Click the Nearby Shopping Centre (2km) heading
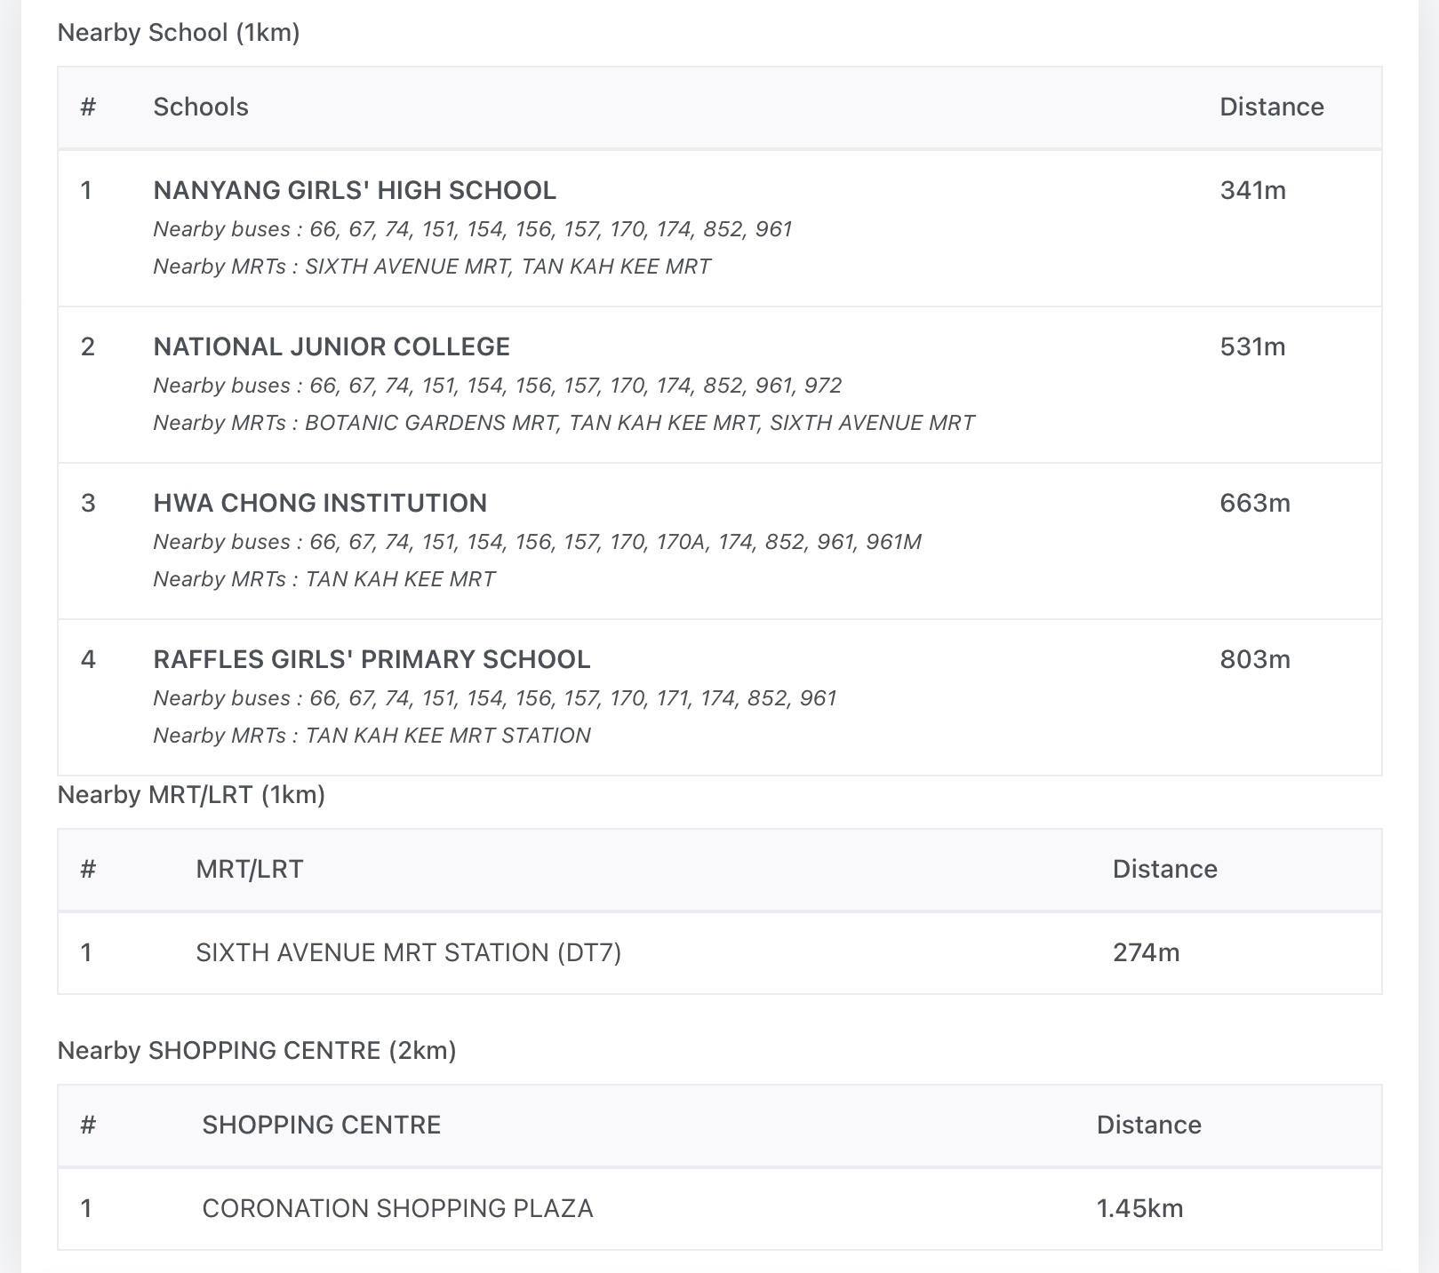This screenshot has width=1439, height=1273. pos(257,1050)
